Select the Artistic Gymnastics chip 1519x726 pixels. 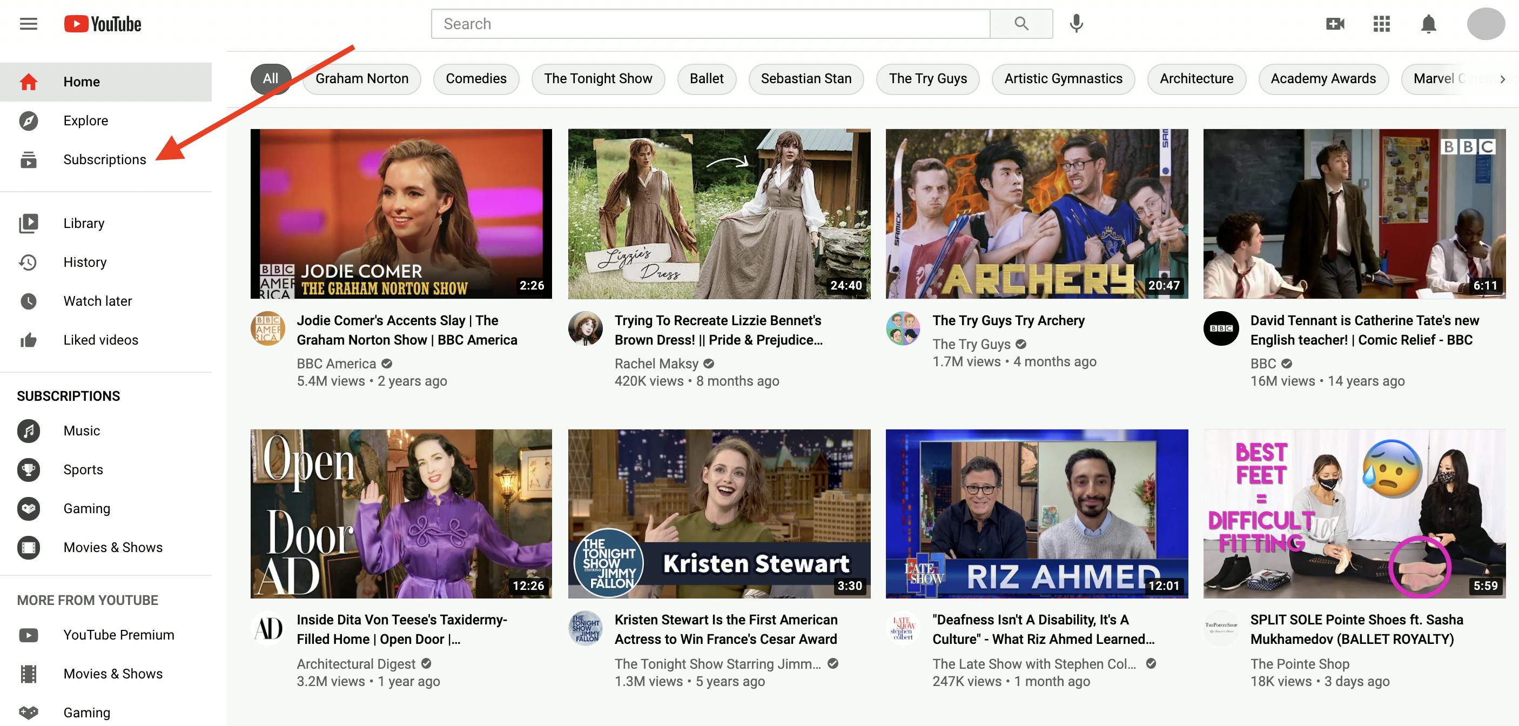pos(1063,78)
